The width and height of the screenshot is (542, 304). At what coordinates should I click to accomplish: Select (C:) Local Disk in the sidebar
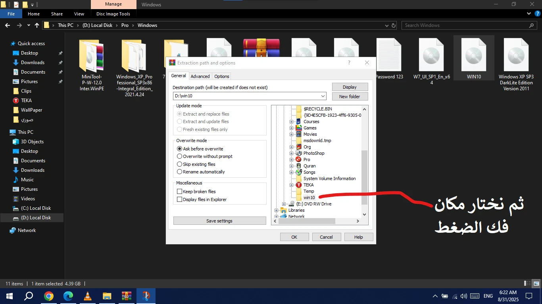click(x=36, y=208)
